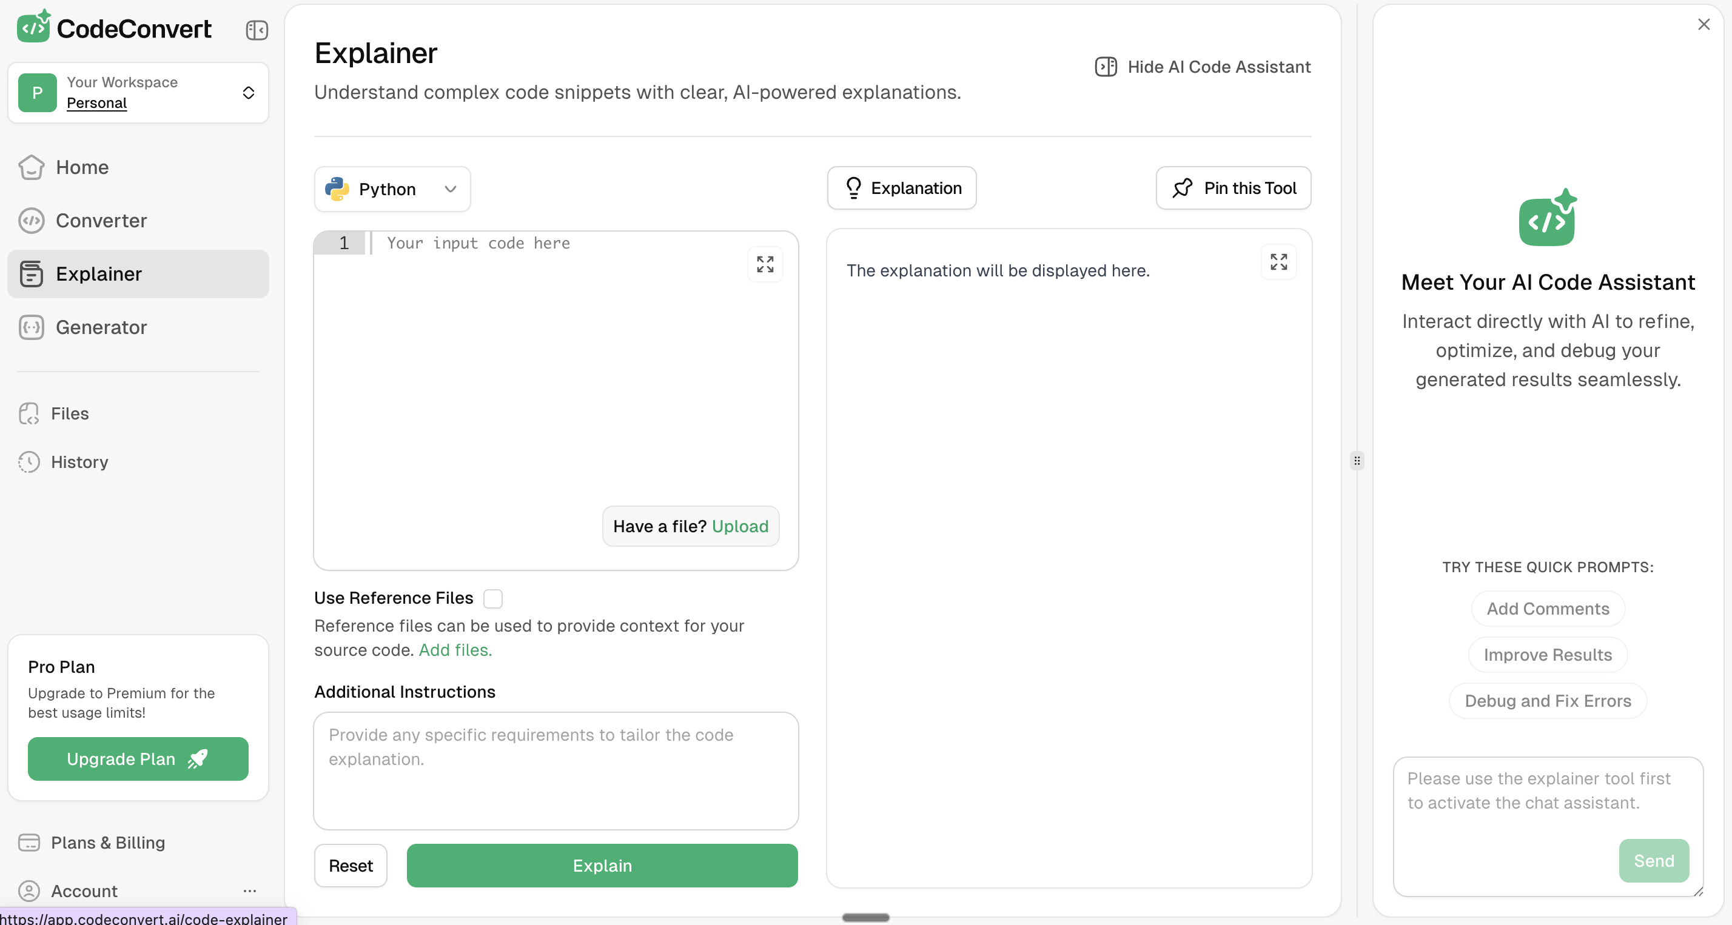1732x925 pixels.
Task: Click the Account three-dots menu icon
Action: [249, 890]
